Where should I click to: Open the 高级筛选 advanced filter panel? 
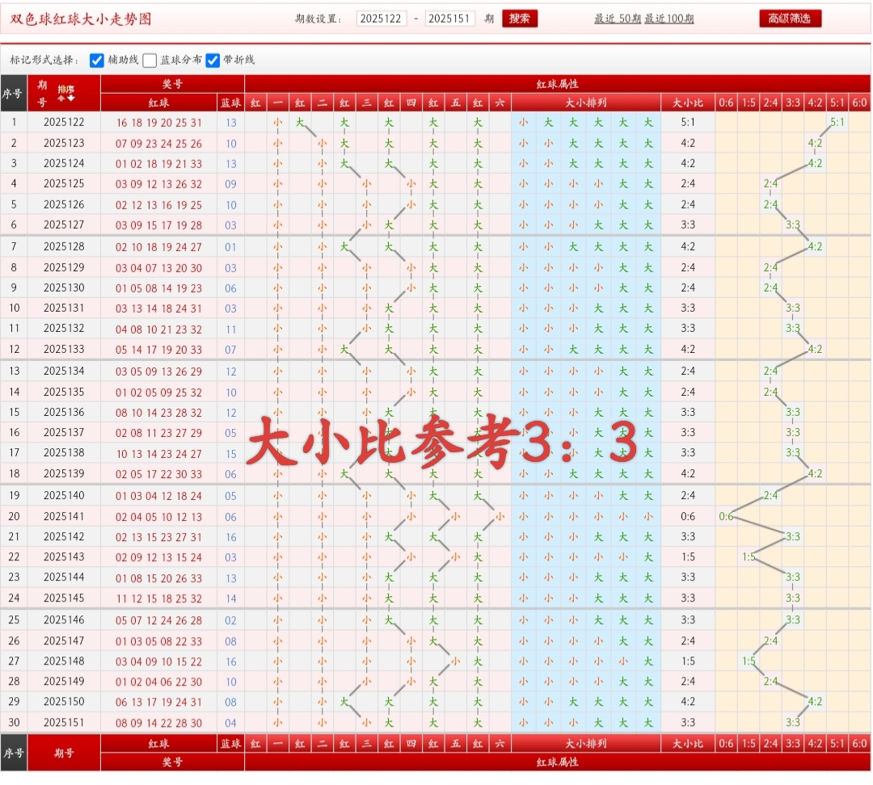coord(789,18)
